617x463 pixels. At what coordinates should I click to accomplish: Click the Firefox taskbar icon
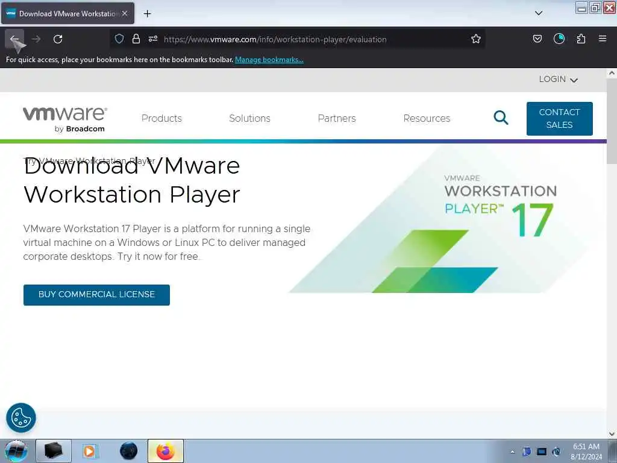tap(166, 451)
